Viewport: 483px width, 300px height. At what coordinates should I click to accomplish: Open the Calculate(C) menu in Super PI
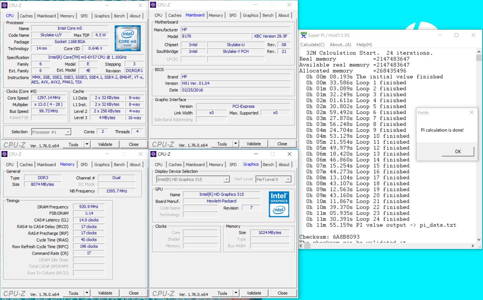[312, 45]
